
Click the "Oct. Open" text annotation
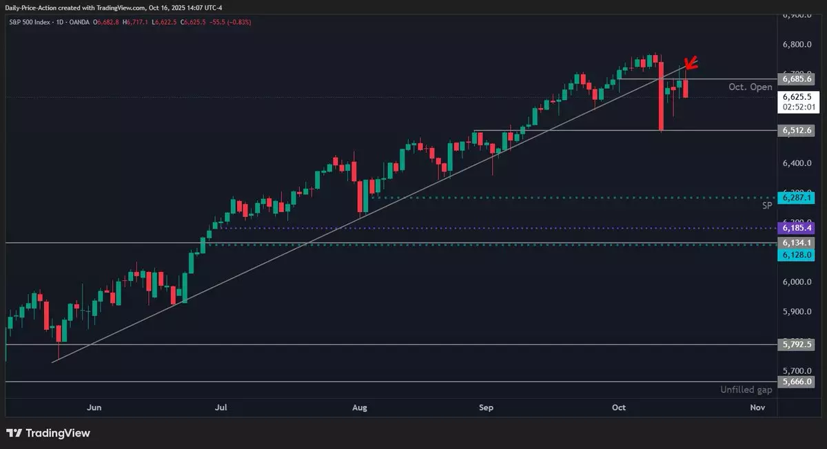click(750, 87)
